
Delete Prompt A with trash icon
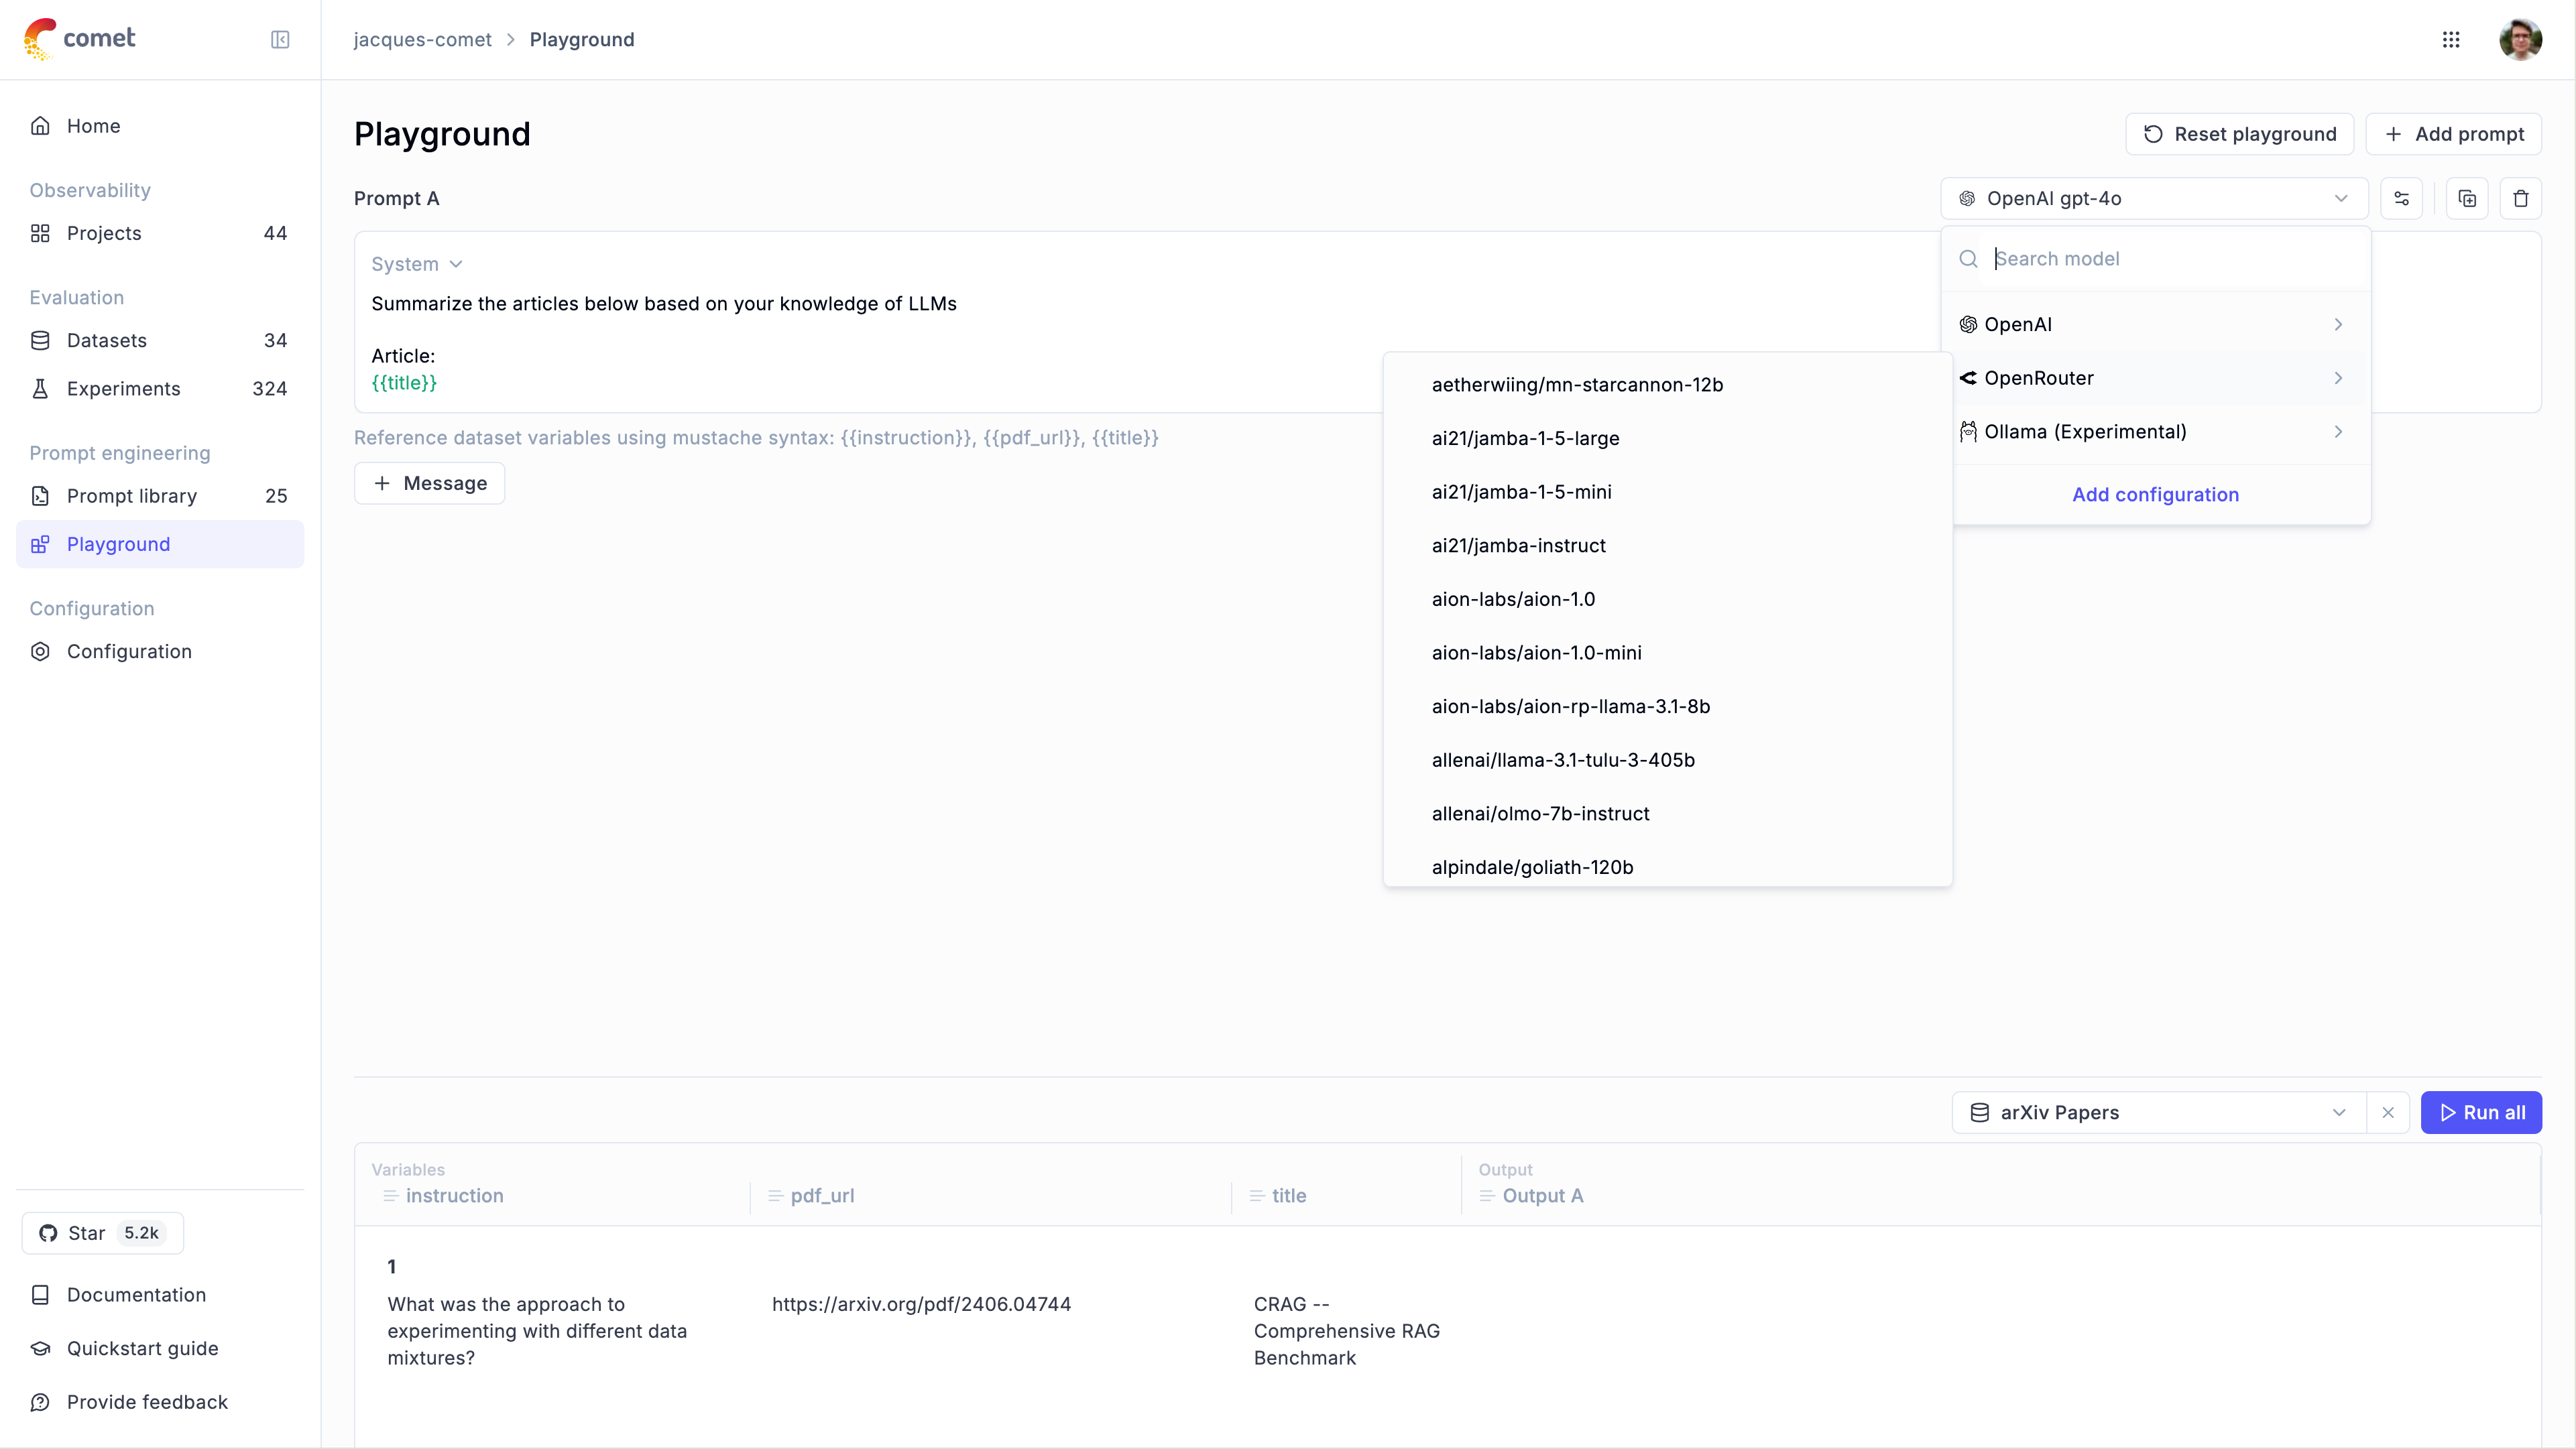(x=2520, y=198)
